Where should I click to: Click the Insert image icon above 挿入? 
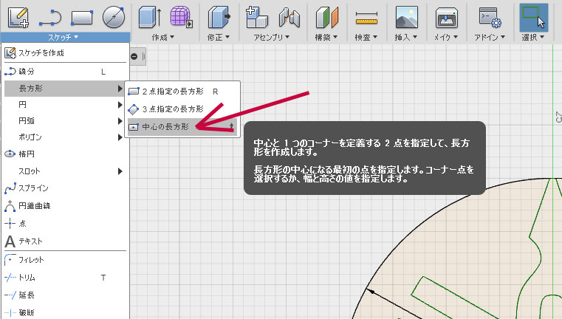click(x=405, y=16)
